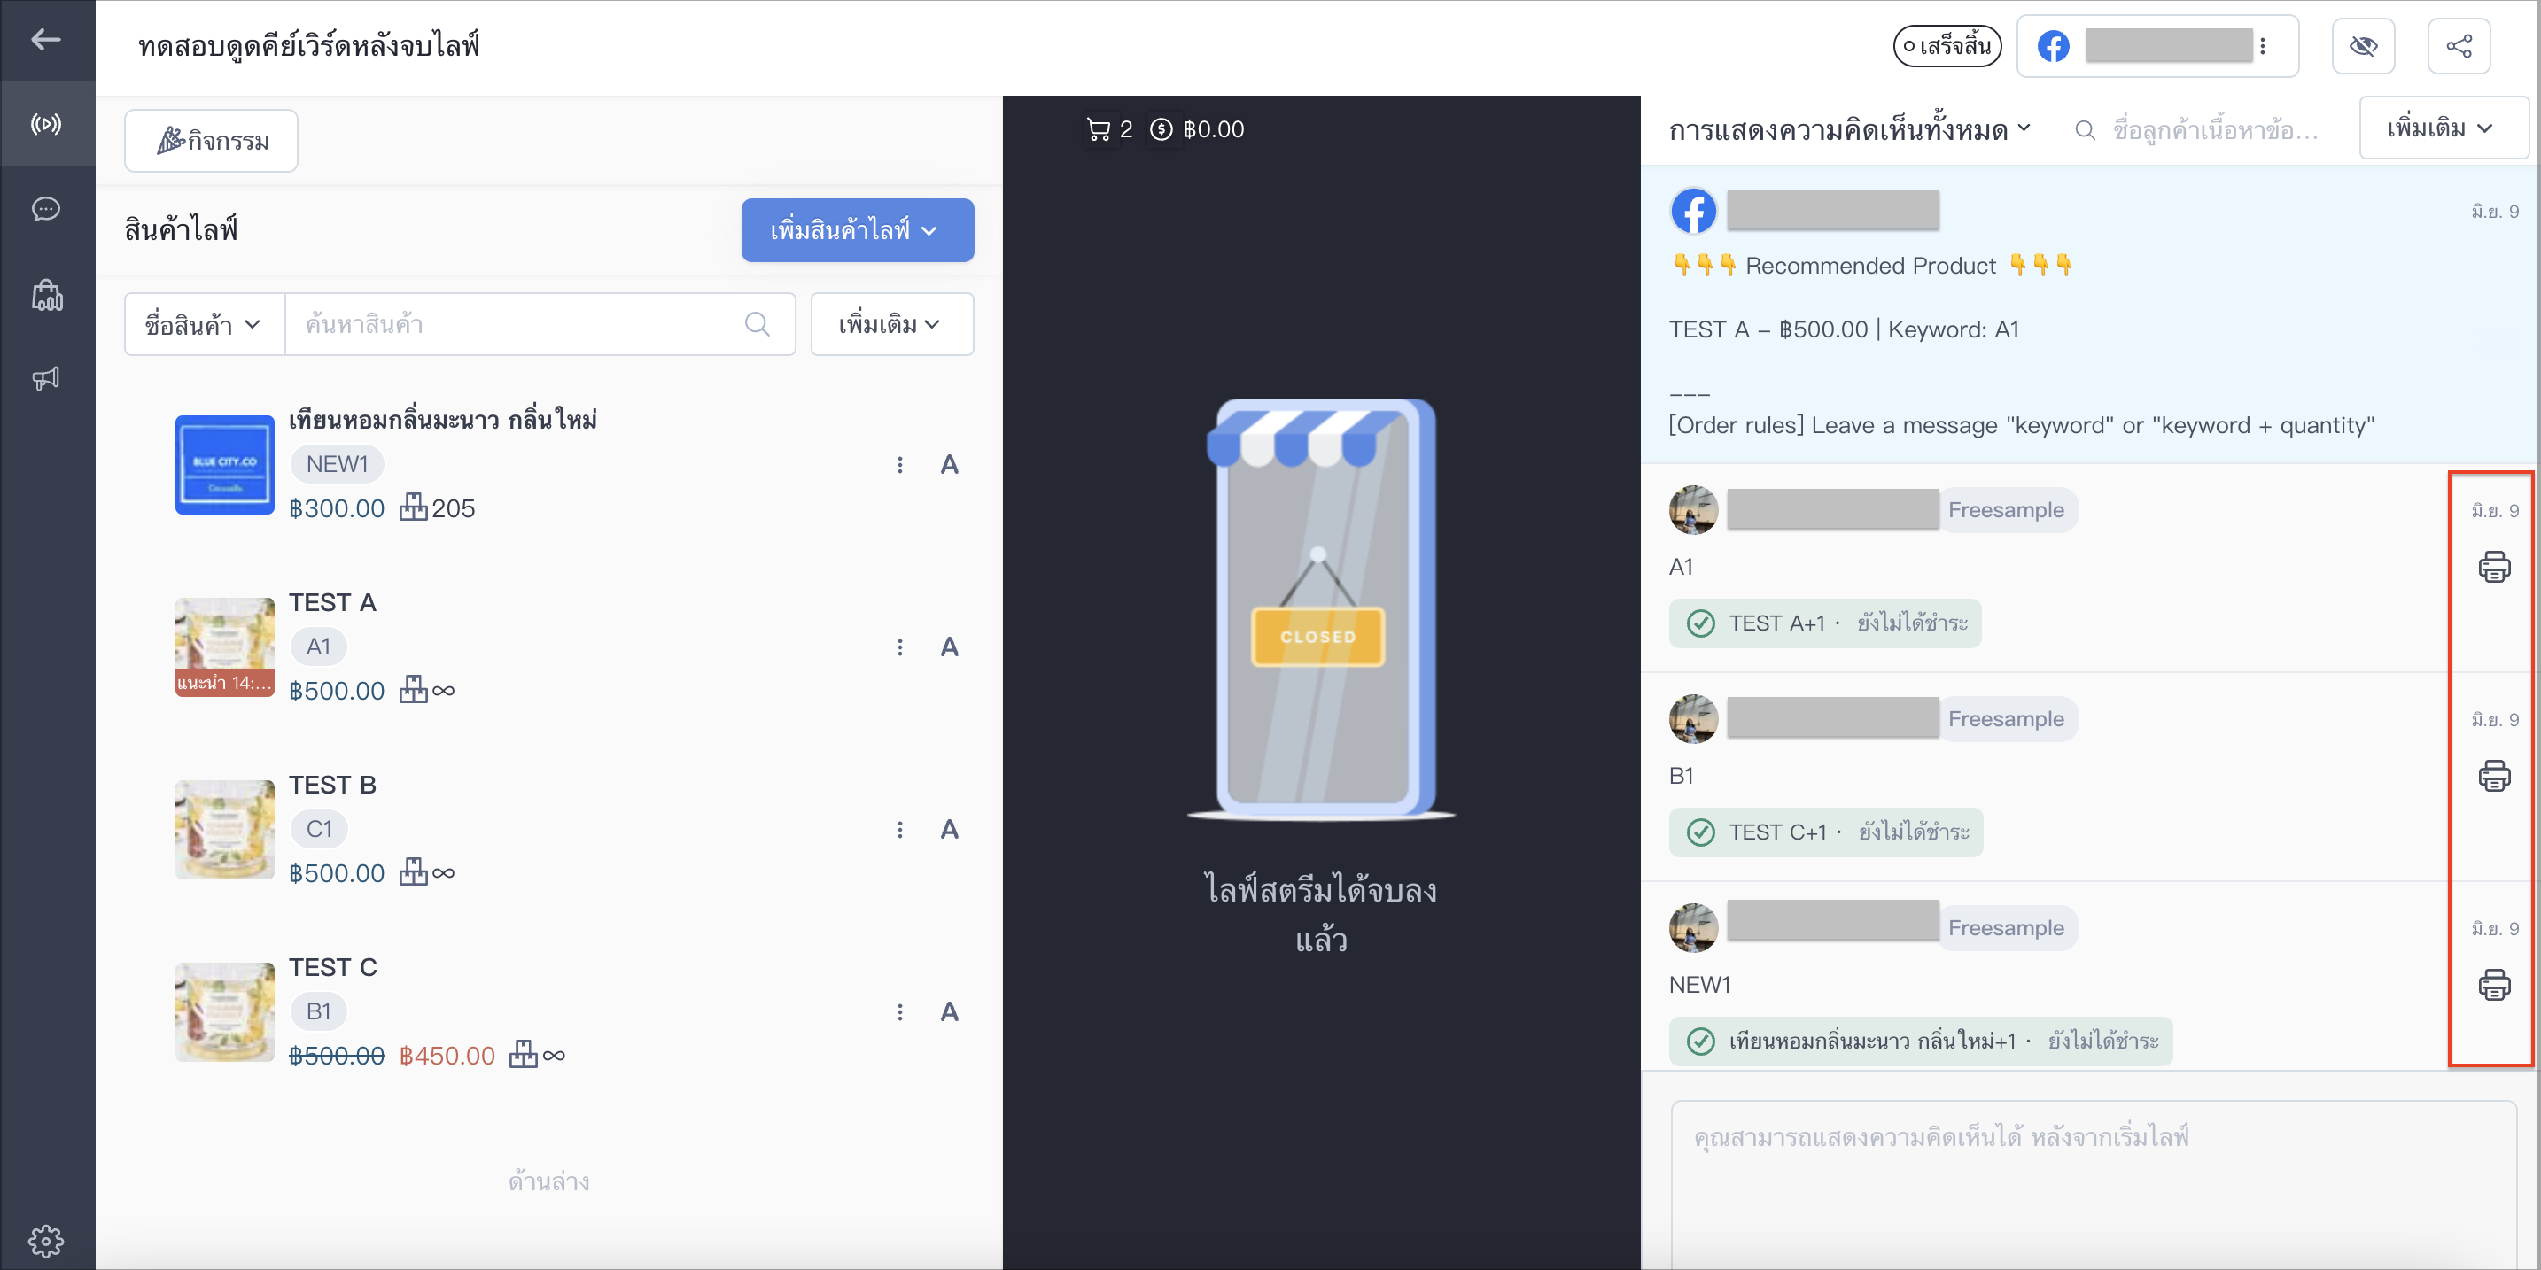Click the scented candle +1 unpaid order tag
Image resolution: width=2541 pixels, height=1270 pixels.
(x=1921, y=1042)
